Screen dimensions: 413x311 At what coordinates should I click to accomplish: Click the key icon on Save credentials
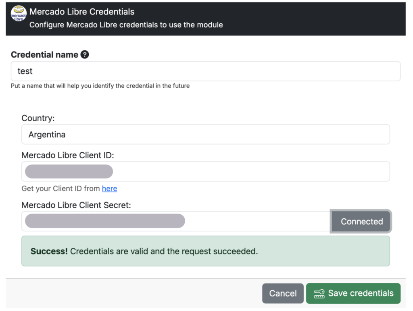(x=319, y=293)
